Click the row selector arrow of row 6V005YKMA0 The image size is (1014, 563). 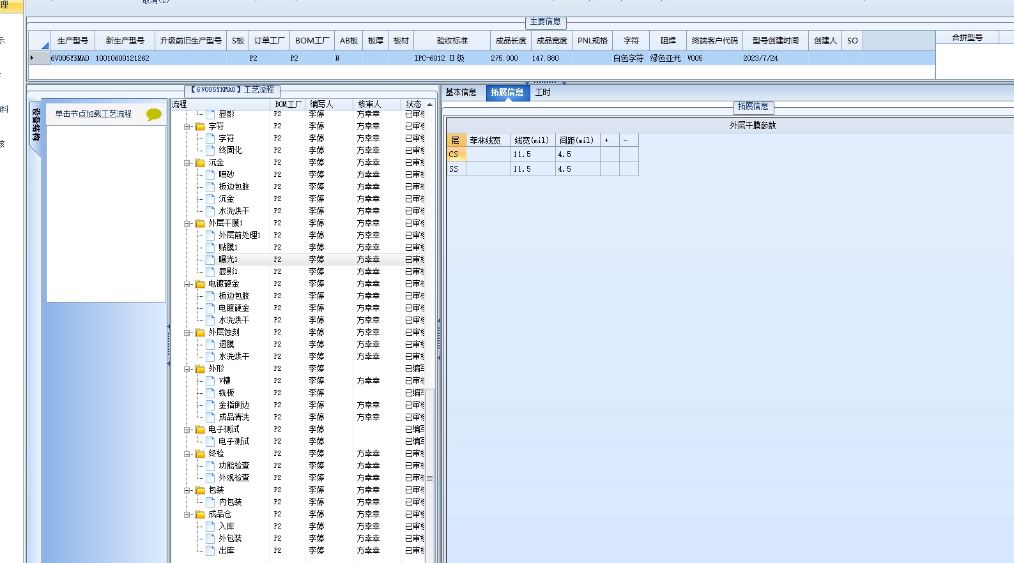pyautogui.click(x=39, y=57)
